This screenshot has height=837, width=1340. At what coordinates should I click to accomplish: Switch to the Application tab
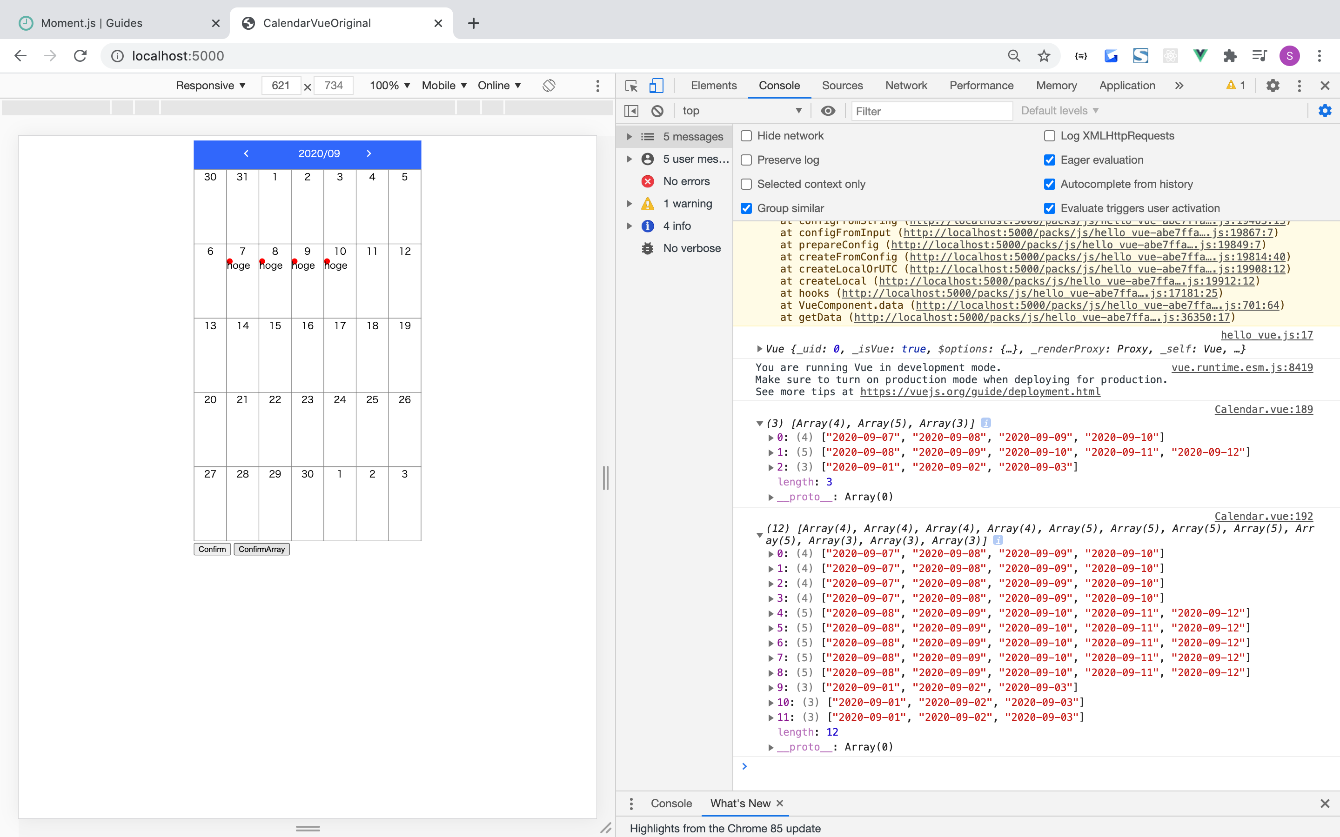coord(1127,86)
